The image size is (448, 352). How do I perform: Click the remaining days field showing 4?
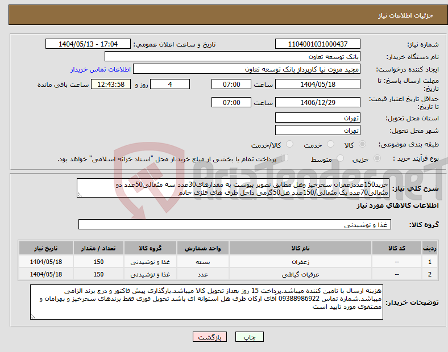[170, 84]
